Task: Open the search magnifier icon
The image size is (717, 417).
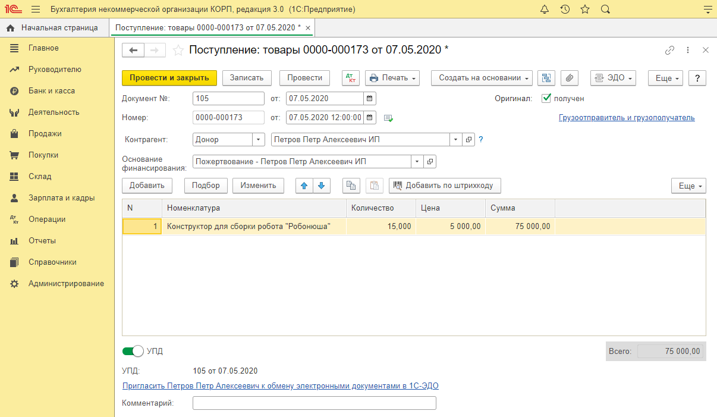Action: coord(605,10)
